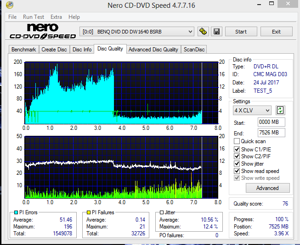Screen dimensions: 300x245
Task: Click the Advanced settings button
Action: point(267,188)
